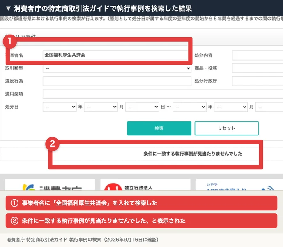Click the 処分内容 field label

point(203,55)
